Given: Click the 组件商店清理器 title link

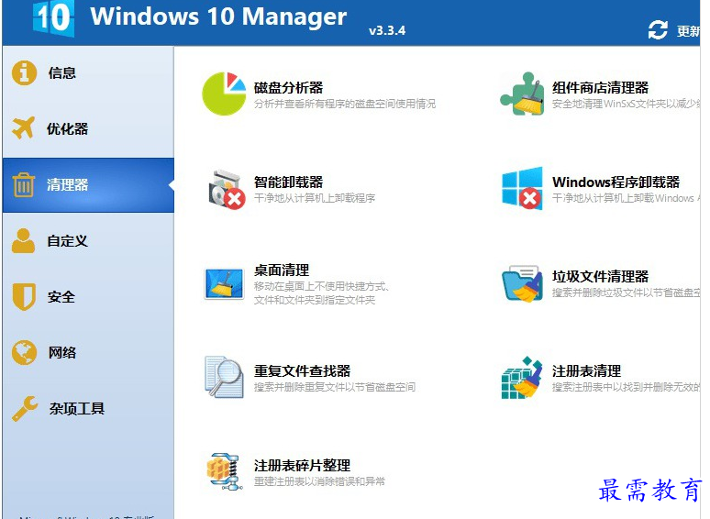Looking at the screenshot, I should click(x=601, y=87).
